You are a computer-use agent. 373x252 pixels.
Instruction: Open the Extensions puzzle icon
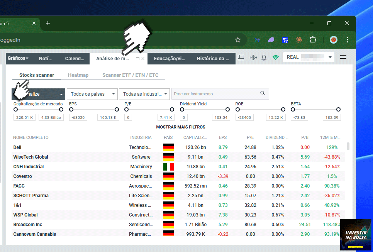coord(313,40)
